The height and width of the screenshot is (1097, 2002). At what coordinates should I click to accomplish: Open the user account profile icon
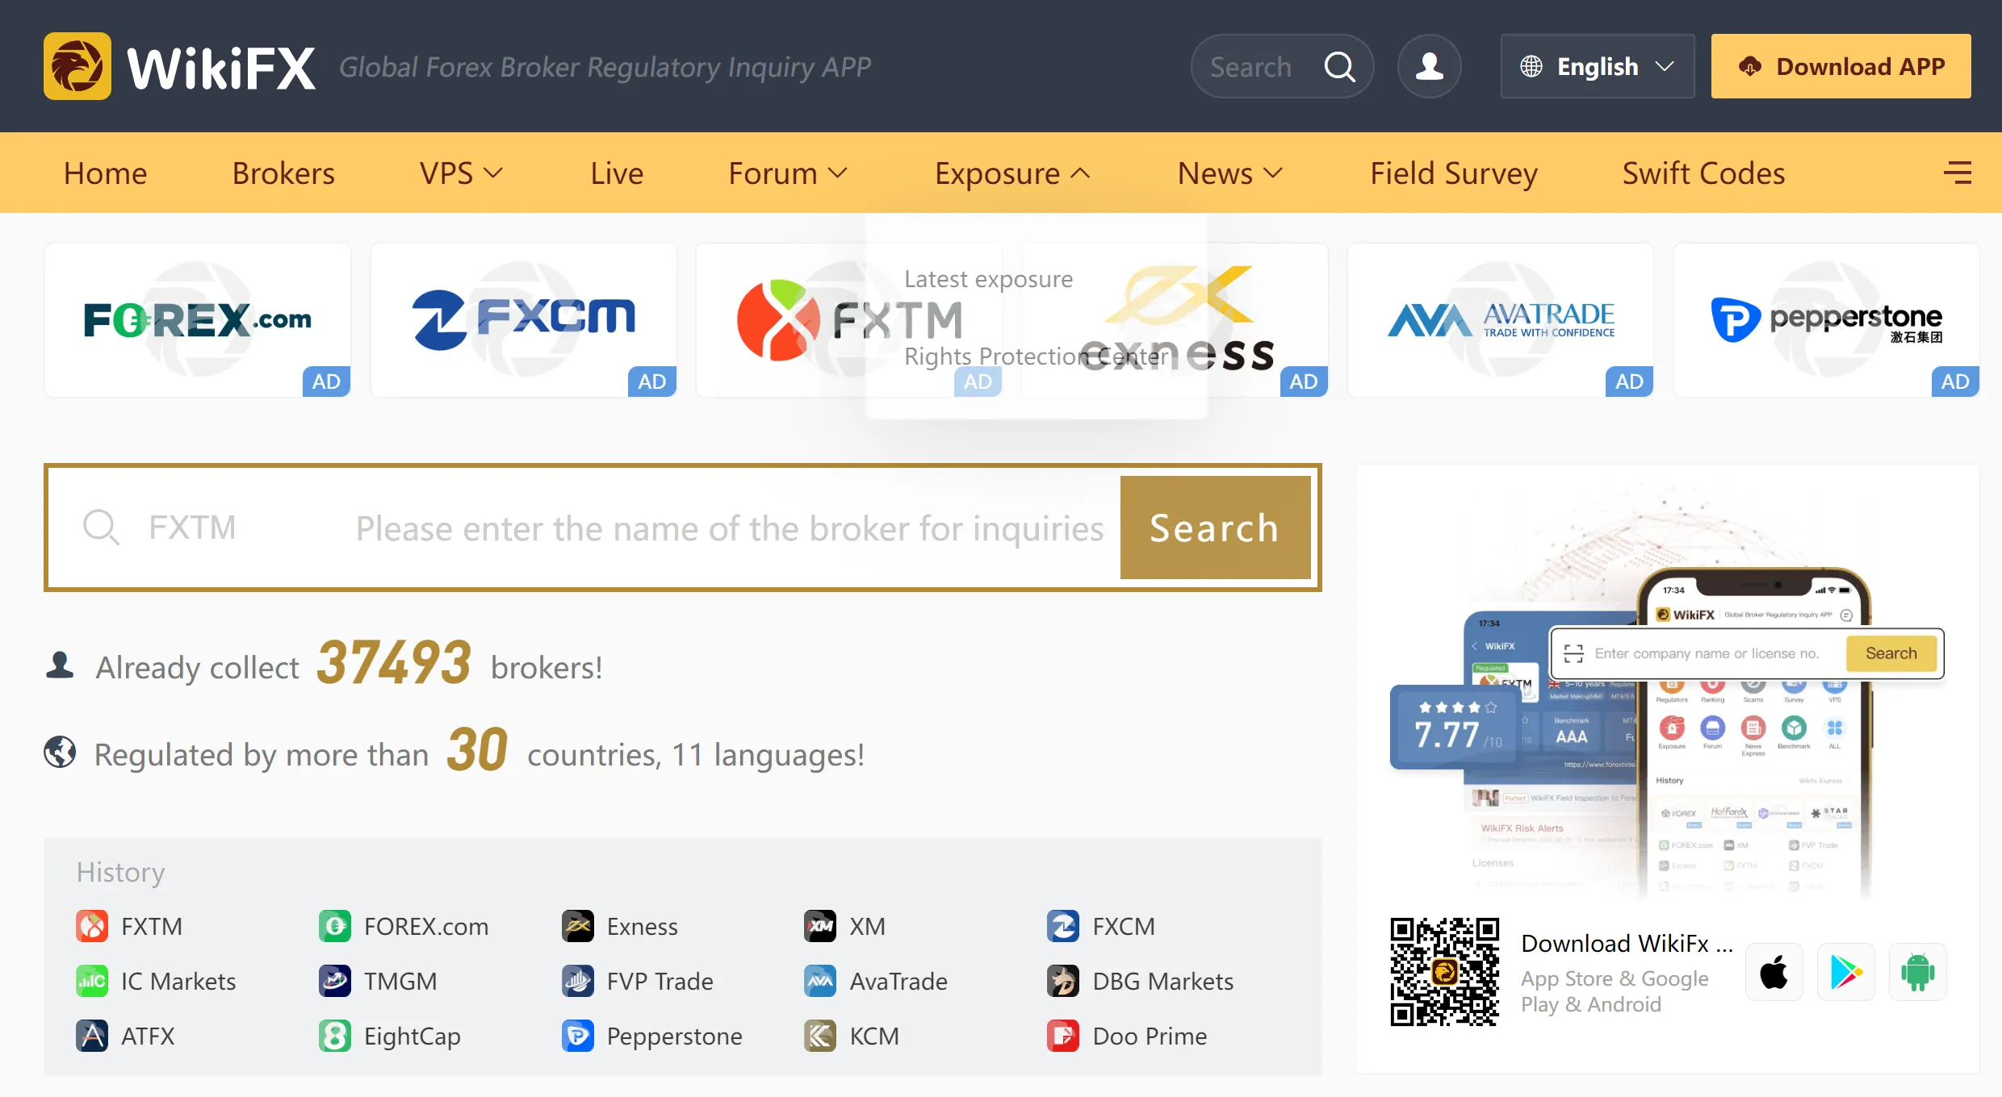(1430, 66)
